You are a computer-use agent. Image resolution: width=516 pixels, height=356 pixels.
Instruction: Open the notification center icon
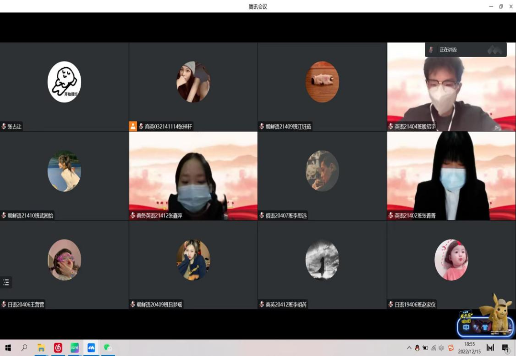[x=505, y=348]
